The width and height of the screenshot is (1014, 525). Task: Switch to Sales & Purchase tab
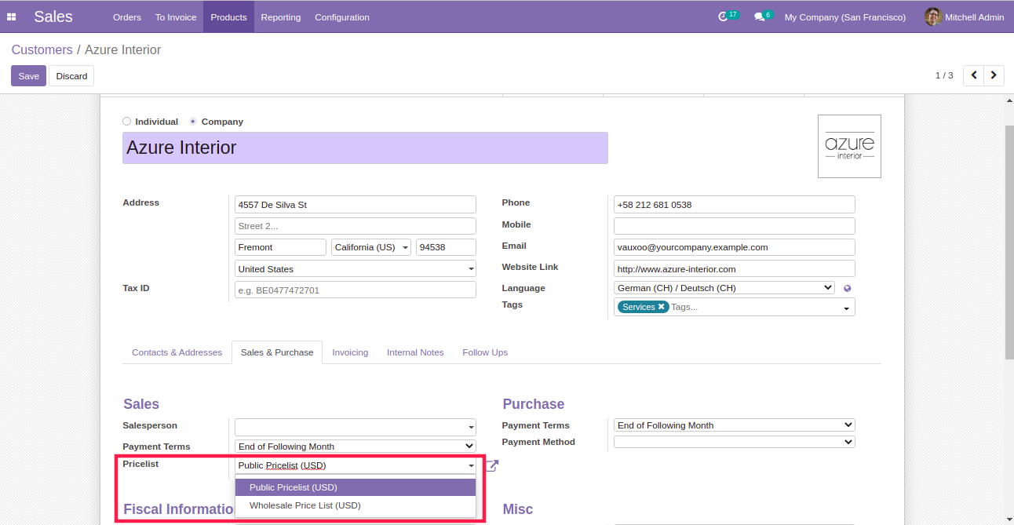(277, 352)
